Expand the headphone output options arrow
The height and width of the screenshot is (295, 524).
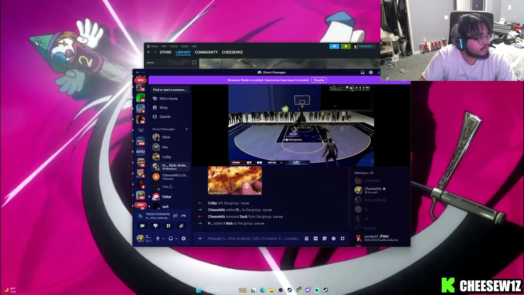176,238
